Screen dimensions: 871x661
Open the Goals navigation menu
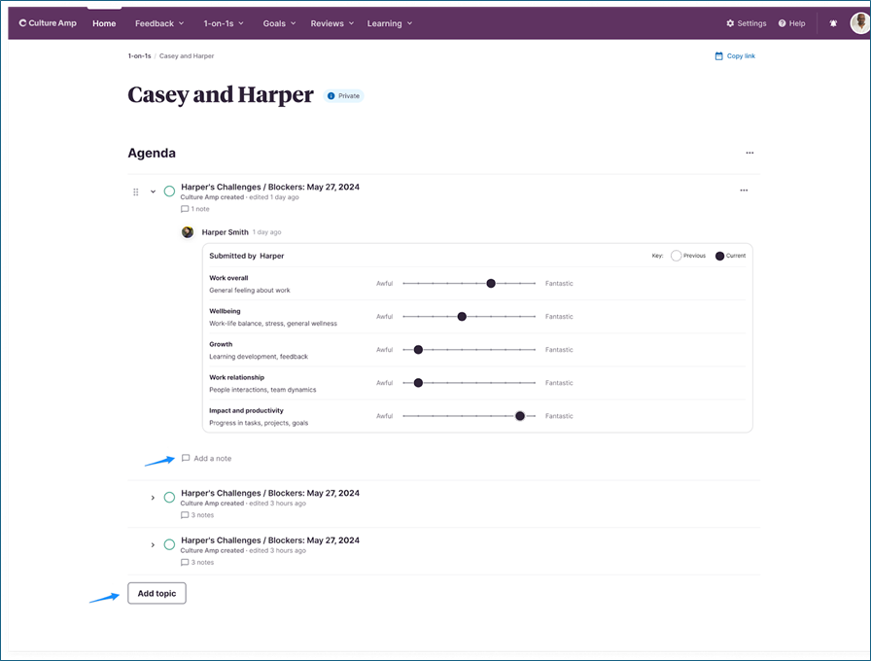pos(280,23)
